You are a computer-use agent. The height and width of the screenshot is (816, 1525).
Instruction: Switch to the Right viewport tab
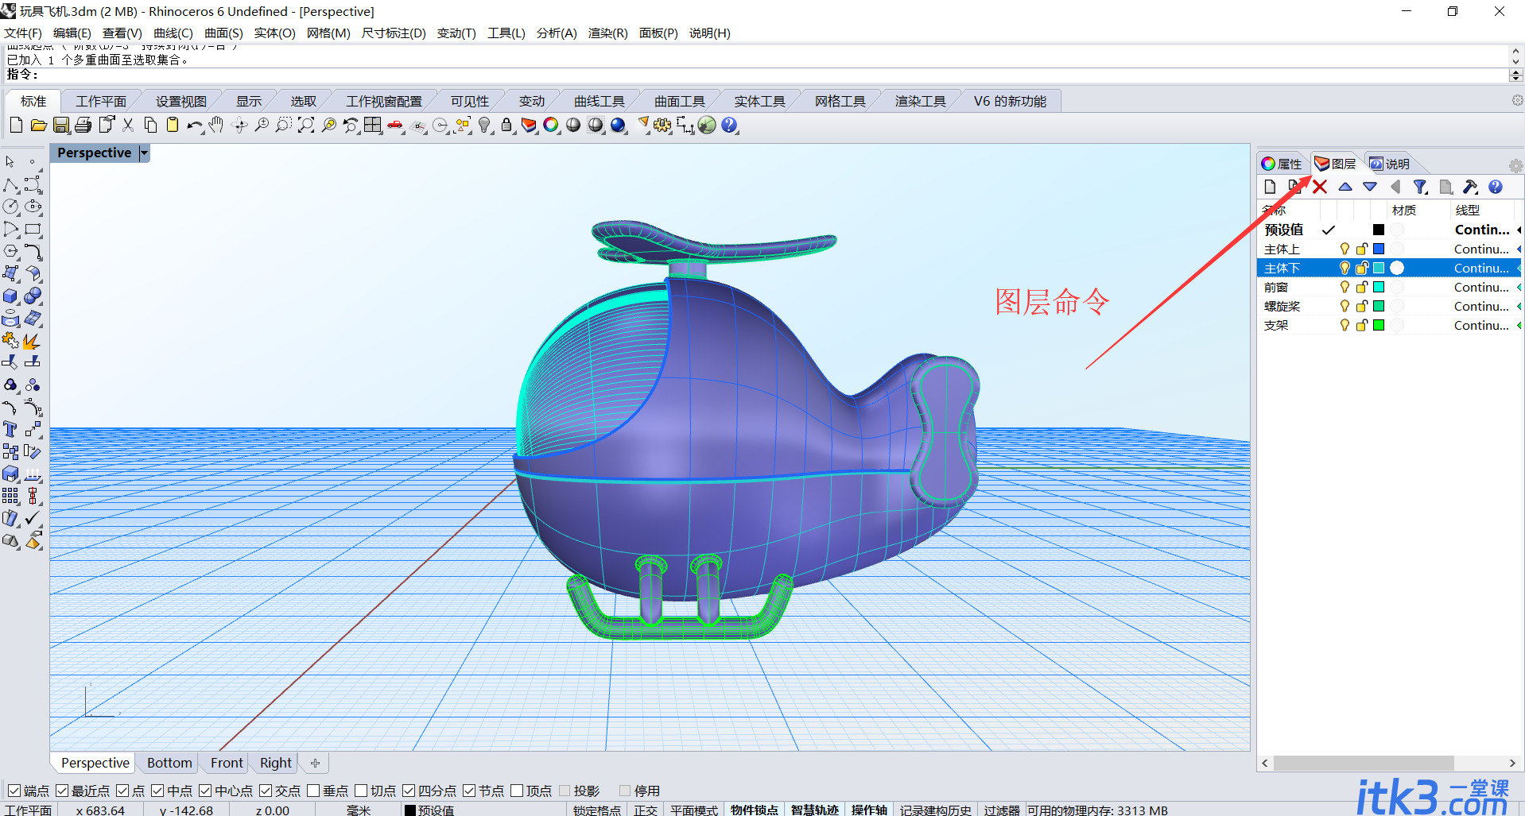point(275,763)
